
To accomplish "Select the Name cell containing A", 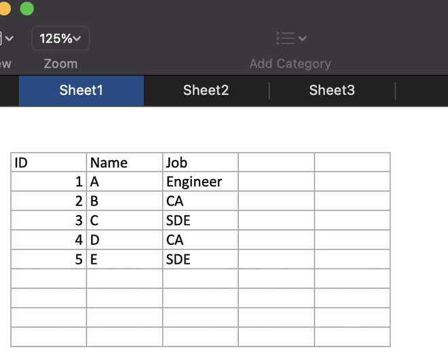I will click(x=124, y=182).
